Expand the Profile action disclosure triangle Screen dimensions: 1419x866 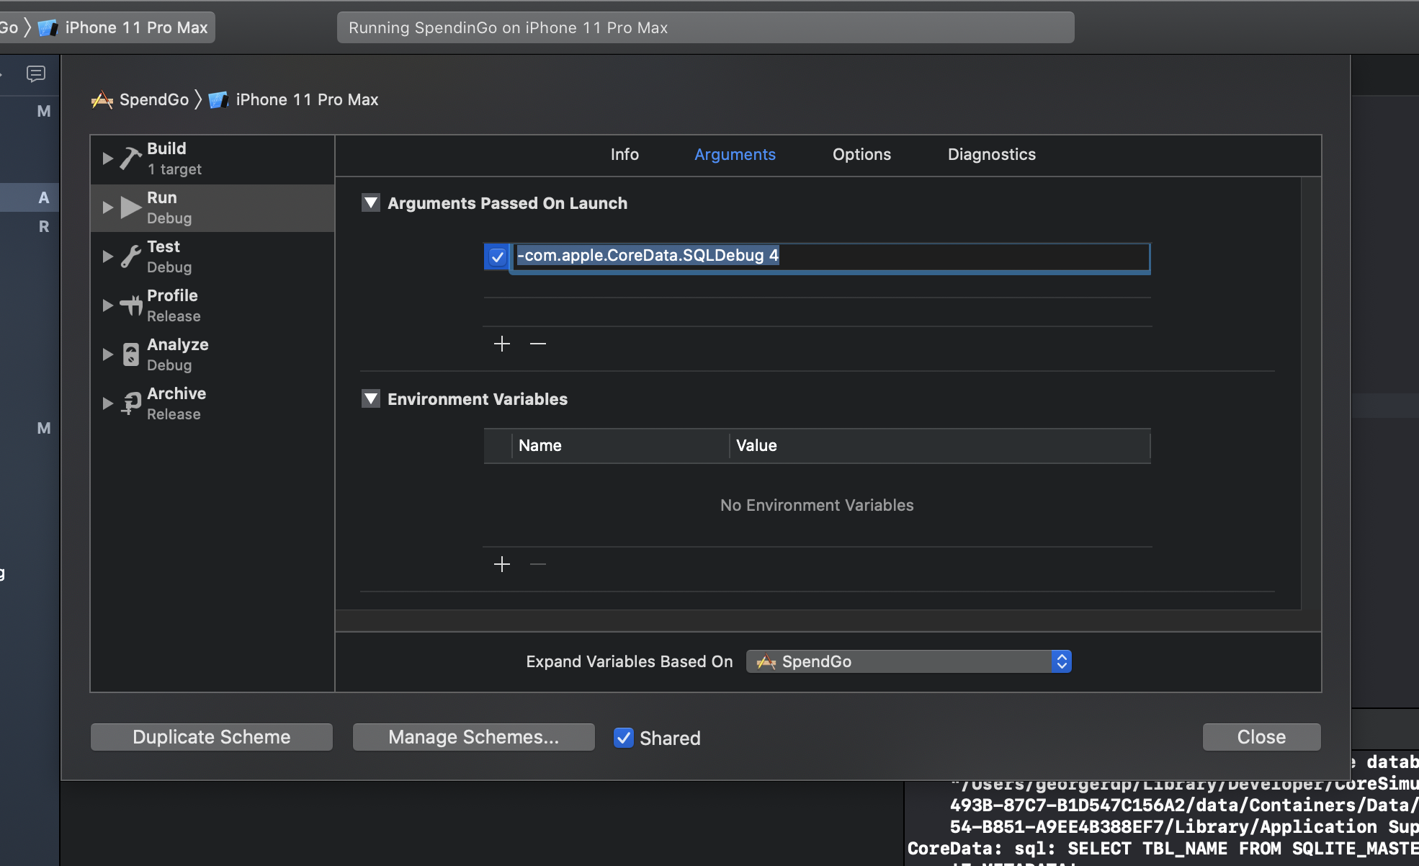[107, 305]
